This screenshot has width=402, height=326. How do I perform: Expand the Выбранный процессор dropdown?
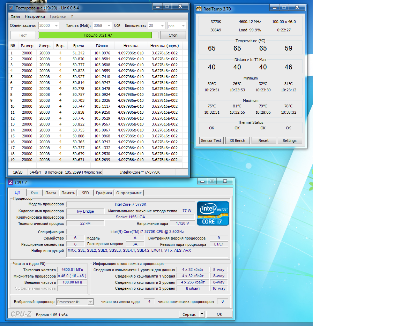[x=90, y=302]
